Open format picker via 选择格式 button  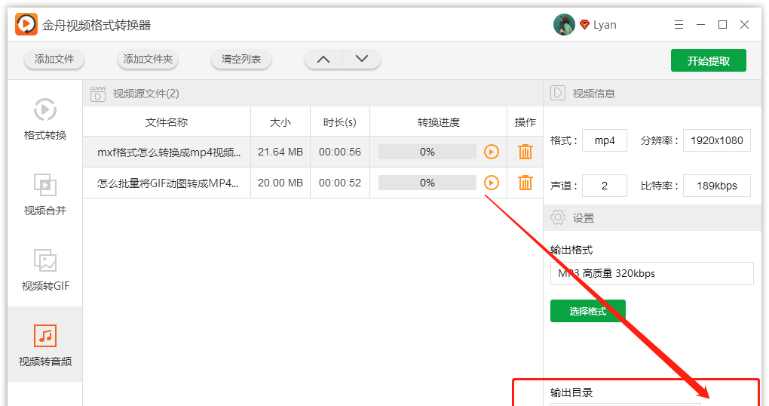(x=587, y=311)
